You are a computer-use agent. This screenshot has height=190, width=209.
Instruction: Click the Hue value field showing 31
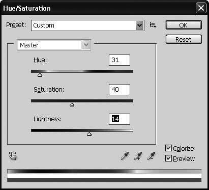click(120, 60)
